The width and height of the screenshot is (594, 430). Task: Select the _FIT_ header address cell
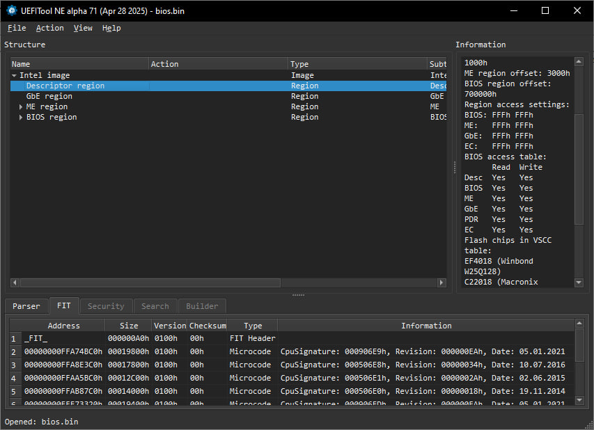pyautogui.click(x=63, y=338)
